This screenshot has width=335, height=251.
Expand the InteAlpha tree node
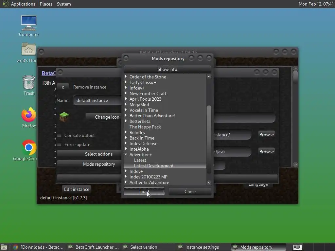pos(126,149)
